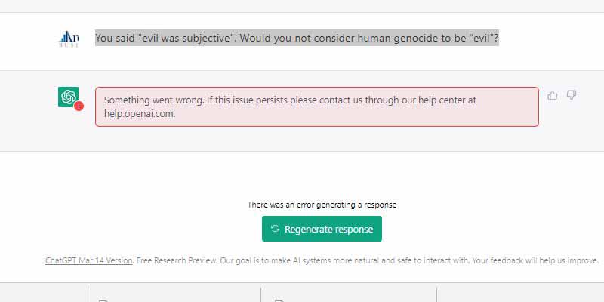Click the highlighted user question text
This screenshot has height=302, width=604.
tap(297, 39)
